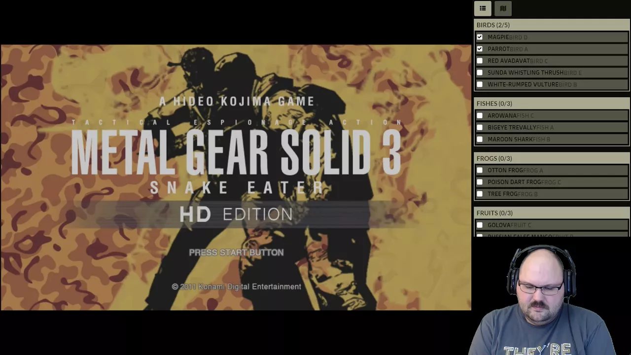Click the POISON DART FROG label
Screen dimensions: 631x355
514,182
